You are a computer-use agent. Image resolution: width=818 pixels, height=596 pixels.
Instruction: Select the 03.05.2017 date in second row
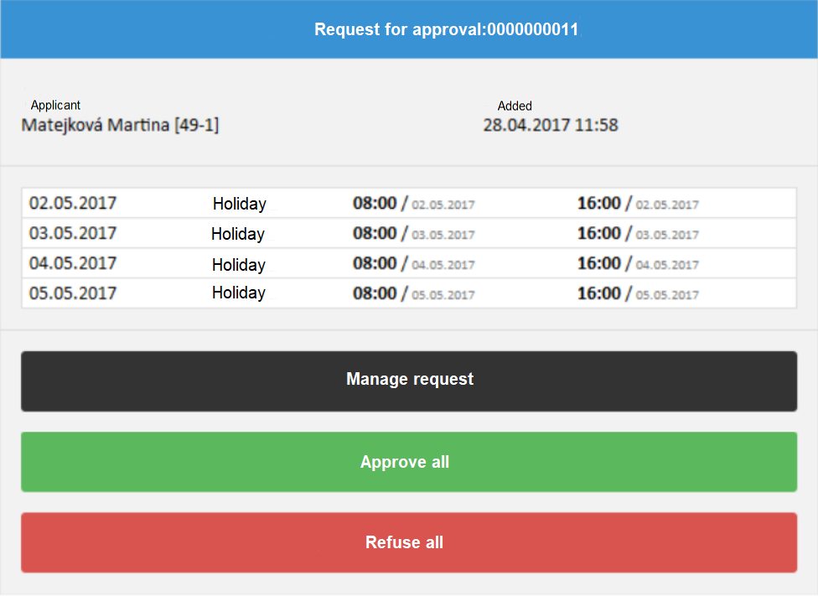[73, 233]
